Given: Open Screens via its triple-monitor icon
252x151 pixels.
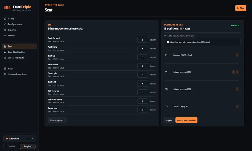Looking at the screenshot, I should click(x=5, y=36).
